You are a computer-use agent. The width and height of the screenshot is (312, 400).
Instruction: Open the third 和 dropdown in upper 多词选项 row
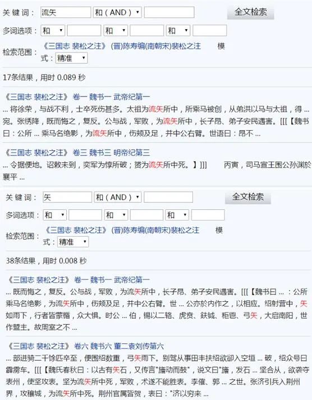click(x=178, y=31)
